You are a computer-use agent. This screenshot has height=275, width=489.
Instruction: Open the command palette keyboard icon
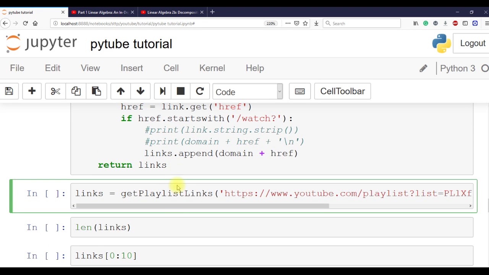pos(300,91)
